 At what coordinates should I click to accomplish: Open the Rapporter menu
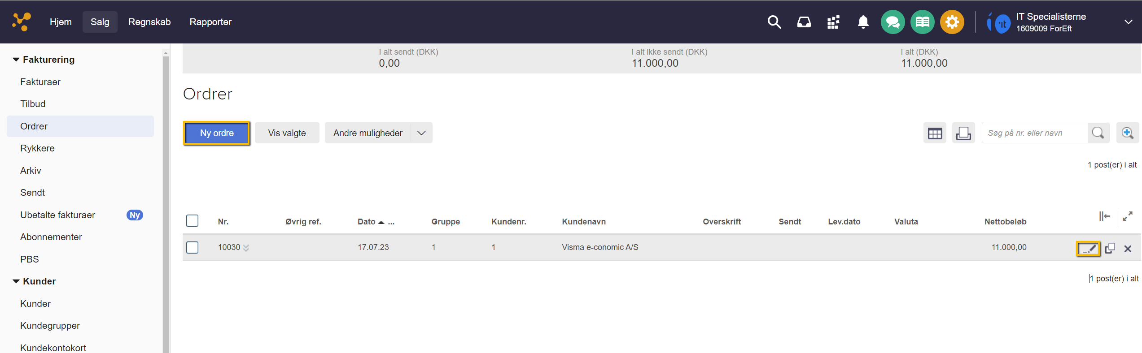click(210, 22)
